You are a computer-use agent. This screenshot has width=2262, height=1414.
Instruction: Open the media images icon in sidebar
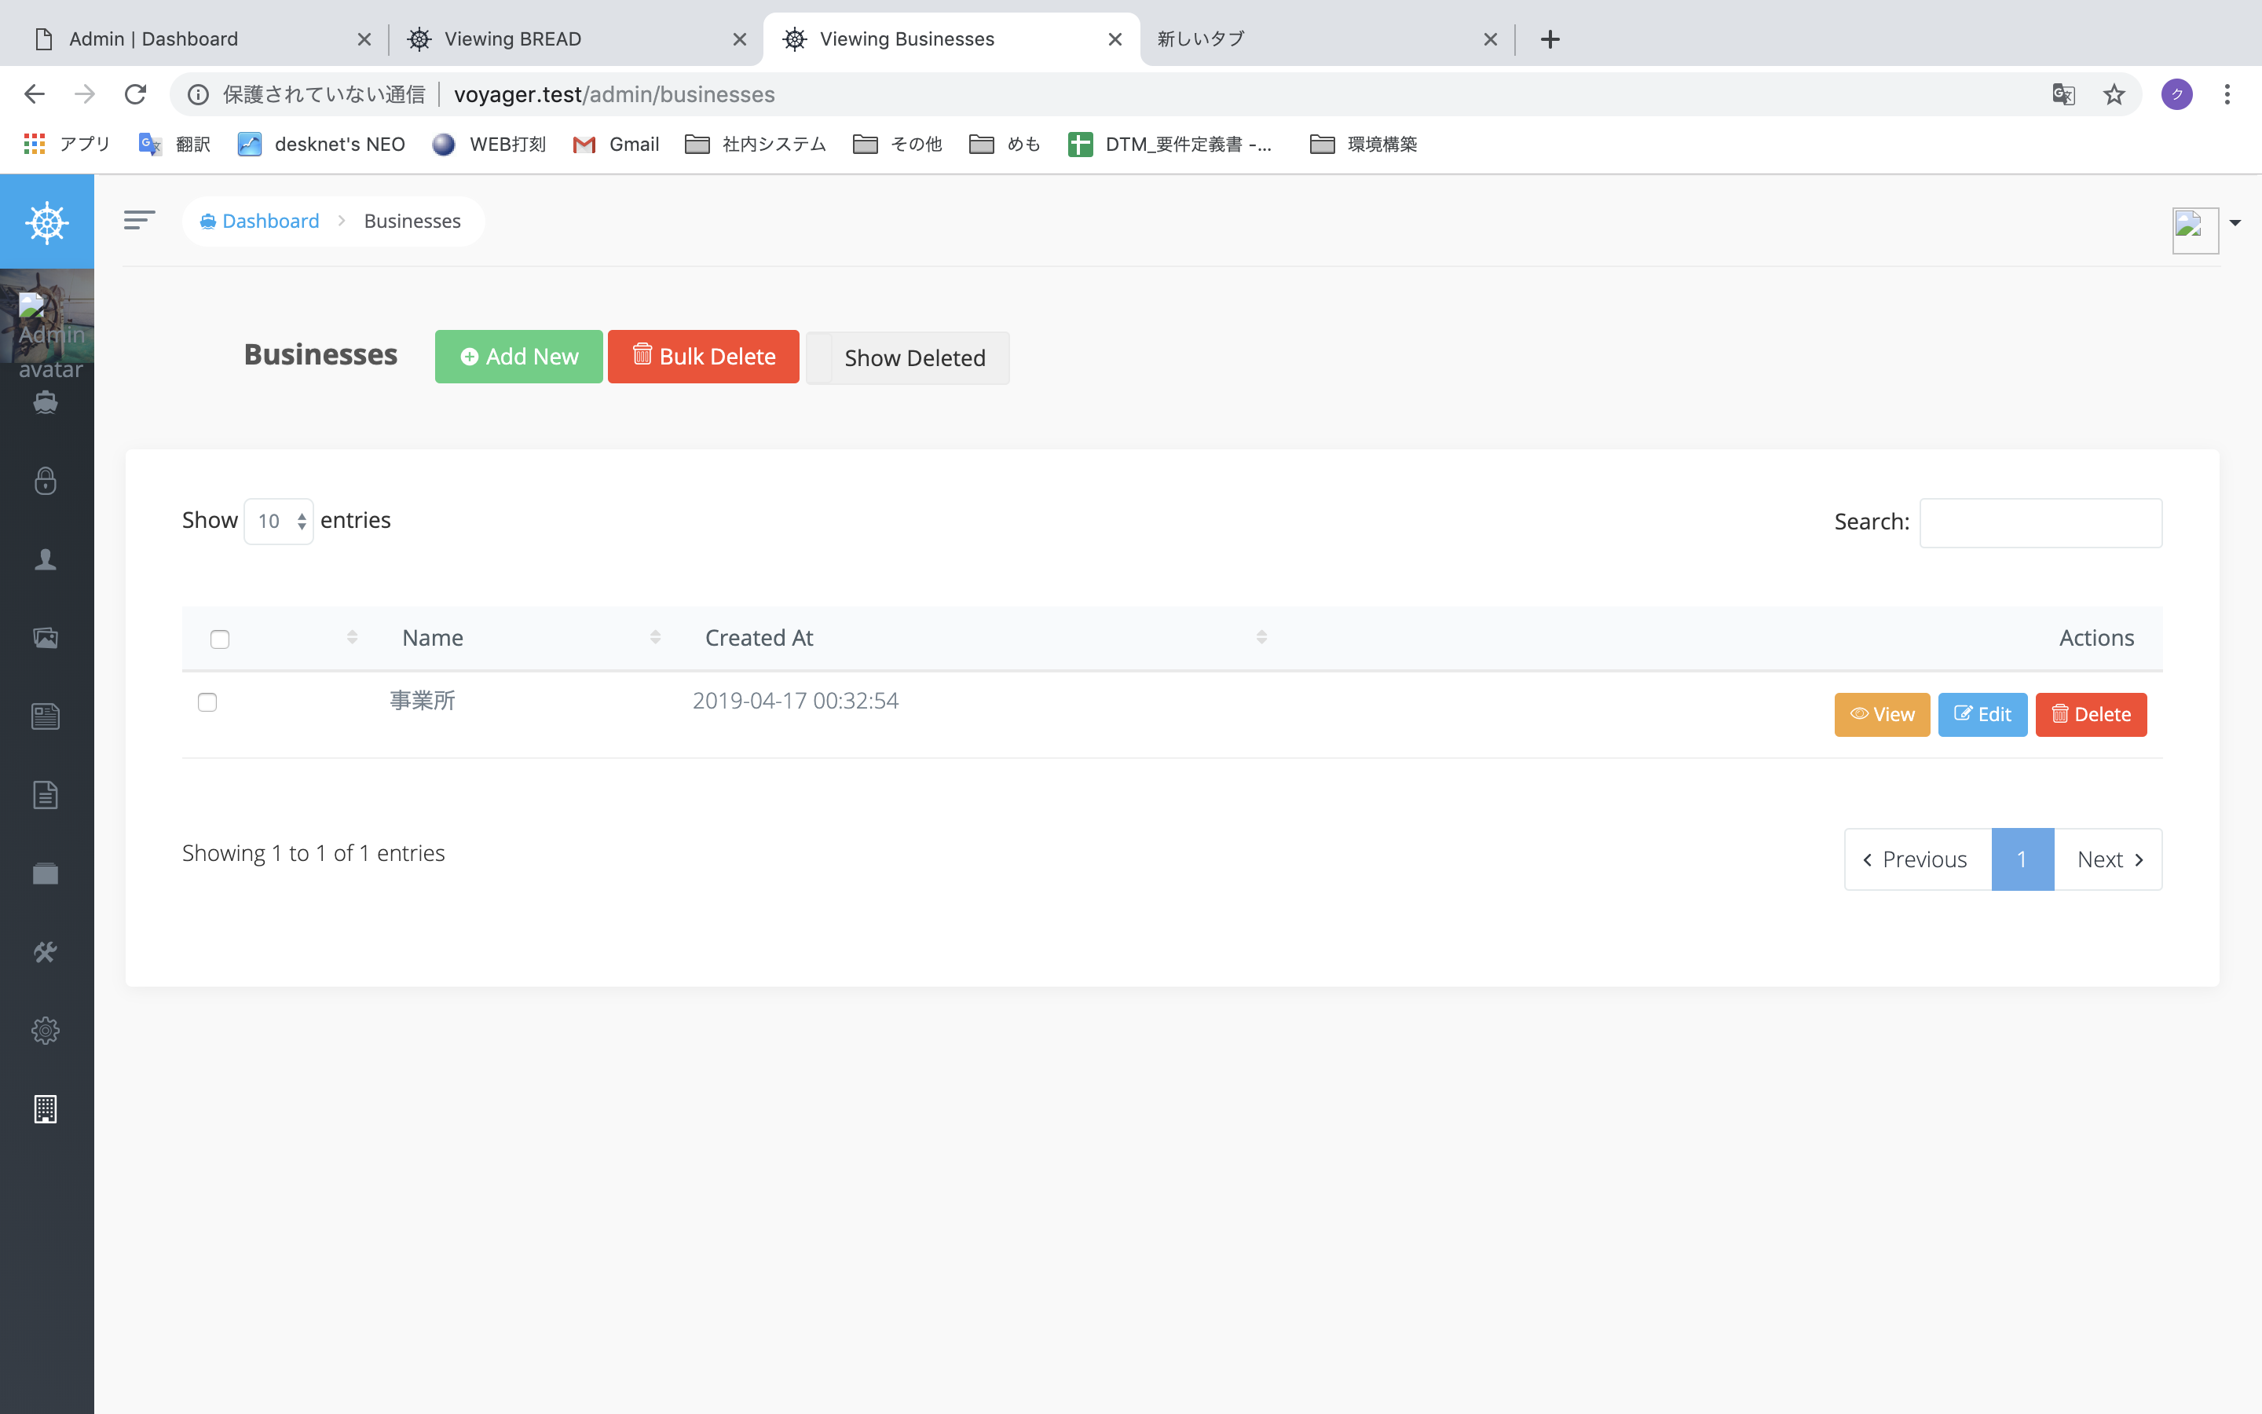point(46,638)
